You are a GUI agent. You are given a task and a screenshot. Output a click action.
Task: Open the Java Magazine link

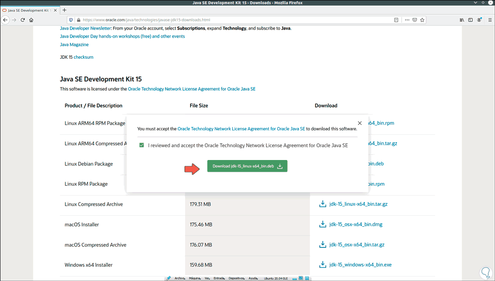coord(74,45)
